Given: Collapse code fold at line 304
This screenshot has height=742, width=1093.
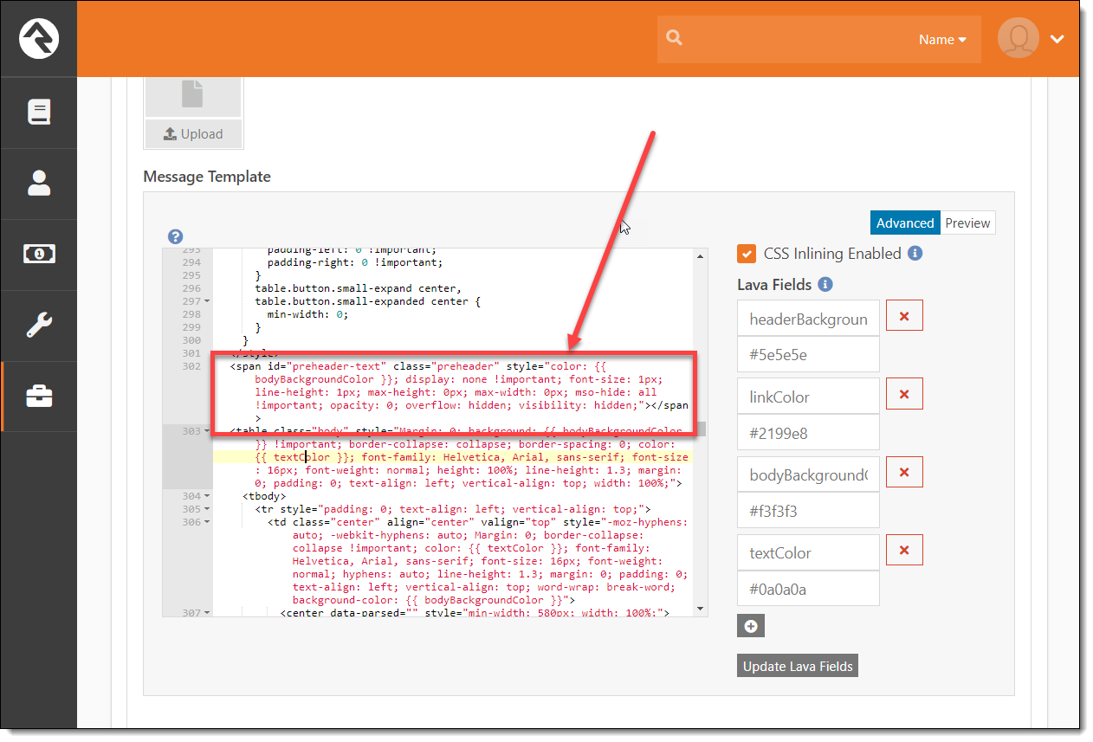Looking at the screenshot, I should click(x=207, y=496).
